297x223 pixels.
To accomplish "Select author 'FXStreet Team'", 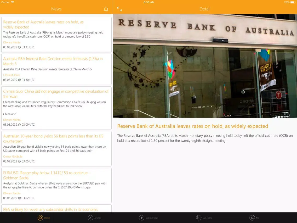I will pos(11,75).
